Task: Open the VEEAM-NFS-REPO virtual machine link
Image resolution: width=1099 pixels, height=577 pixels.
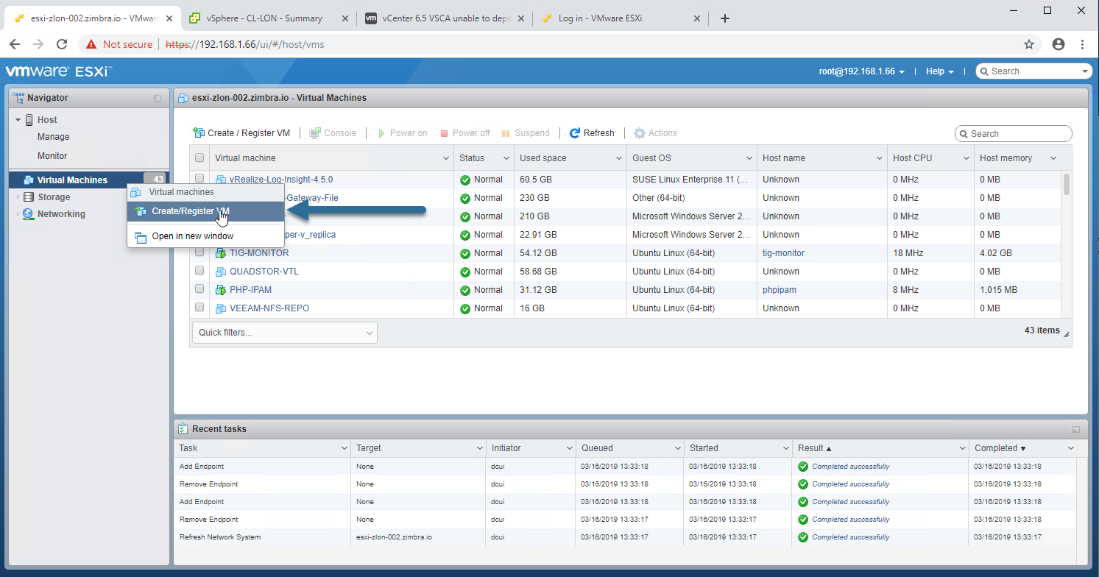Action: (x=269, y=308)
